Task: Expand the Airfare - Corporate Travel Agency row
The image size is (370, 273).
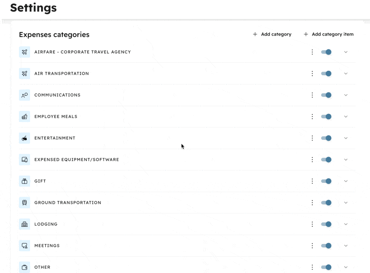Action: coord(345,52)
